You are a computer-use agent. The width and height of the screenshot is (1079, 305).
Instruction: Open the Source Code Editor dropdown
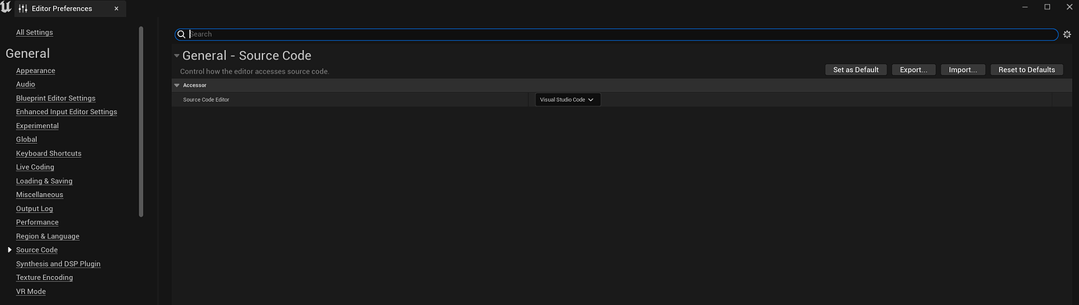tap(568, 100)
